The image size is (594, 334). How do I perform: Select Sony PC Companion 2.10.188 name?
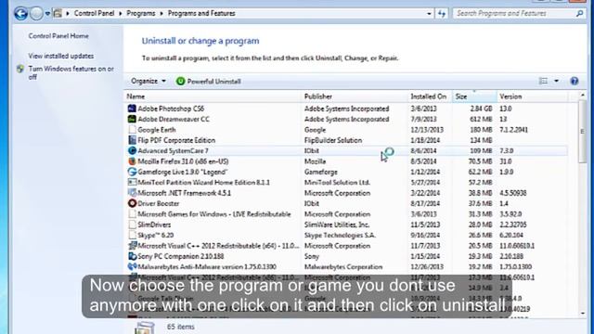181,256
